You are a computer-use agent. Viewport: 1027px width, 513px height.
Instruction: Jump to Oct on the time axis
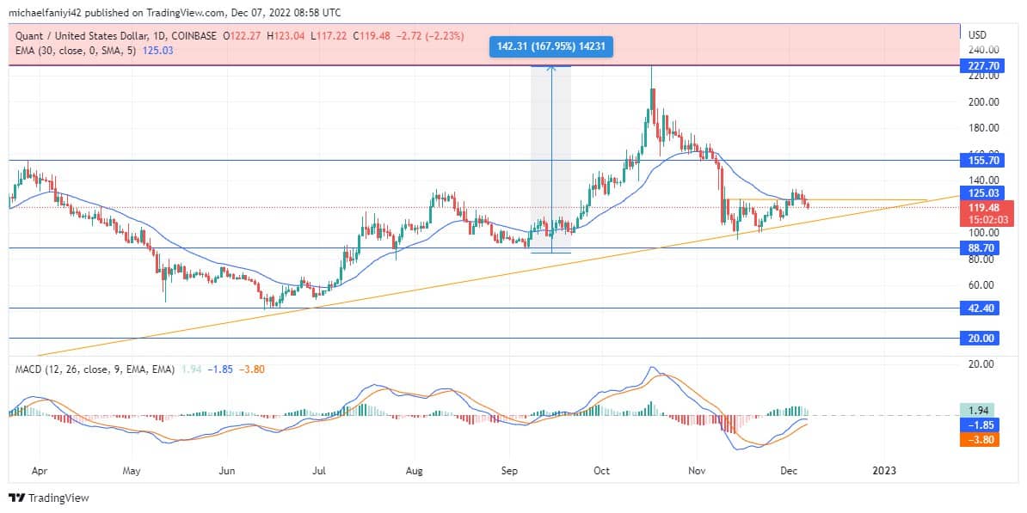600,471
